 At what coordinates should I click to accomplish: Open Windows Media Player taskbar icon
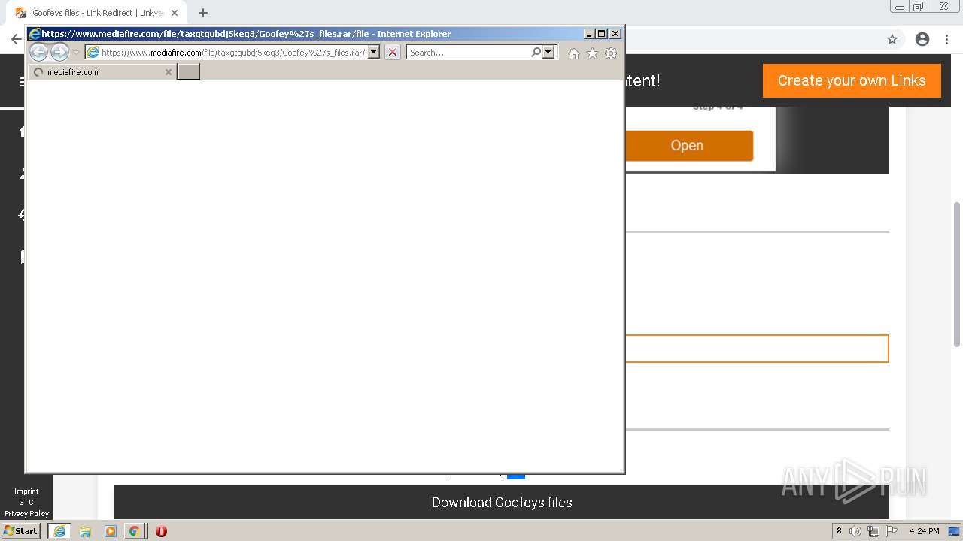(111, 531)
